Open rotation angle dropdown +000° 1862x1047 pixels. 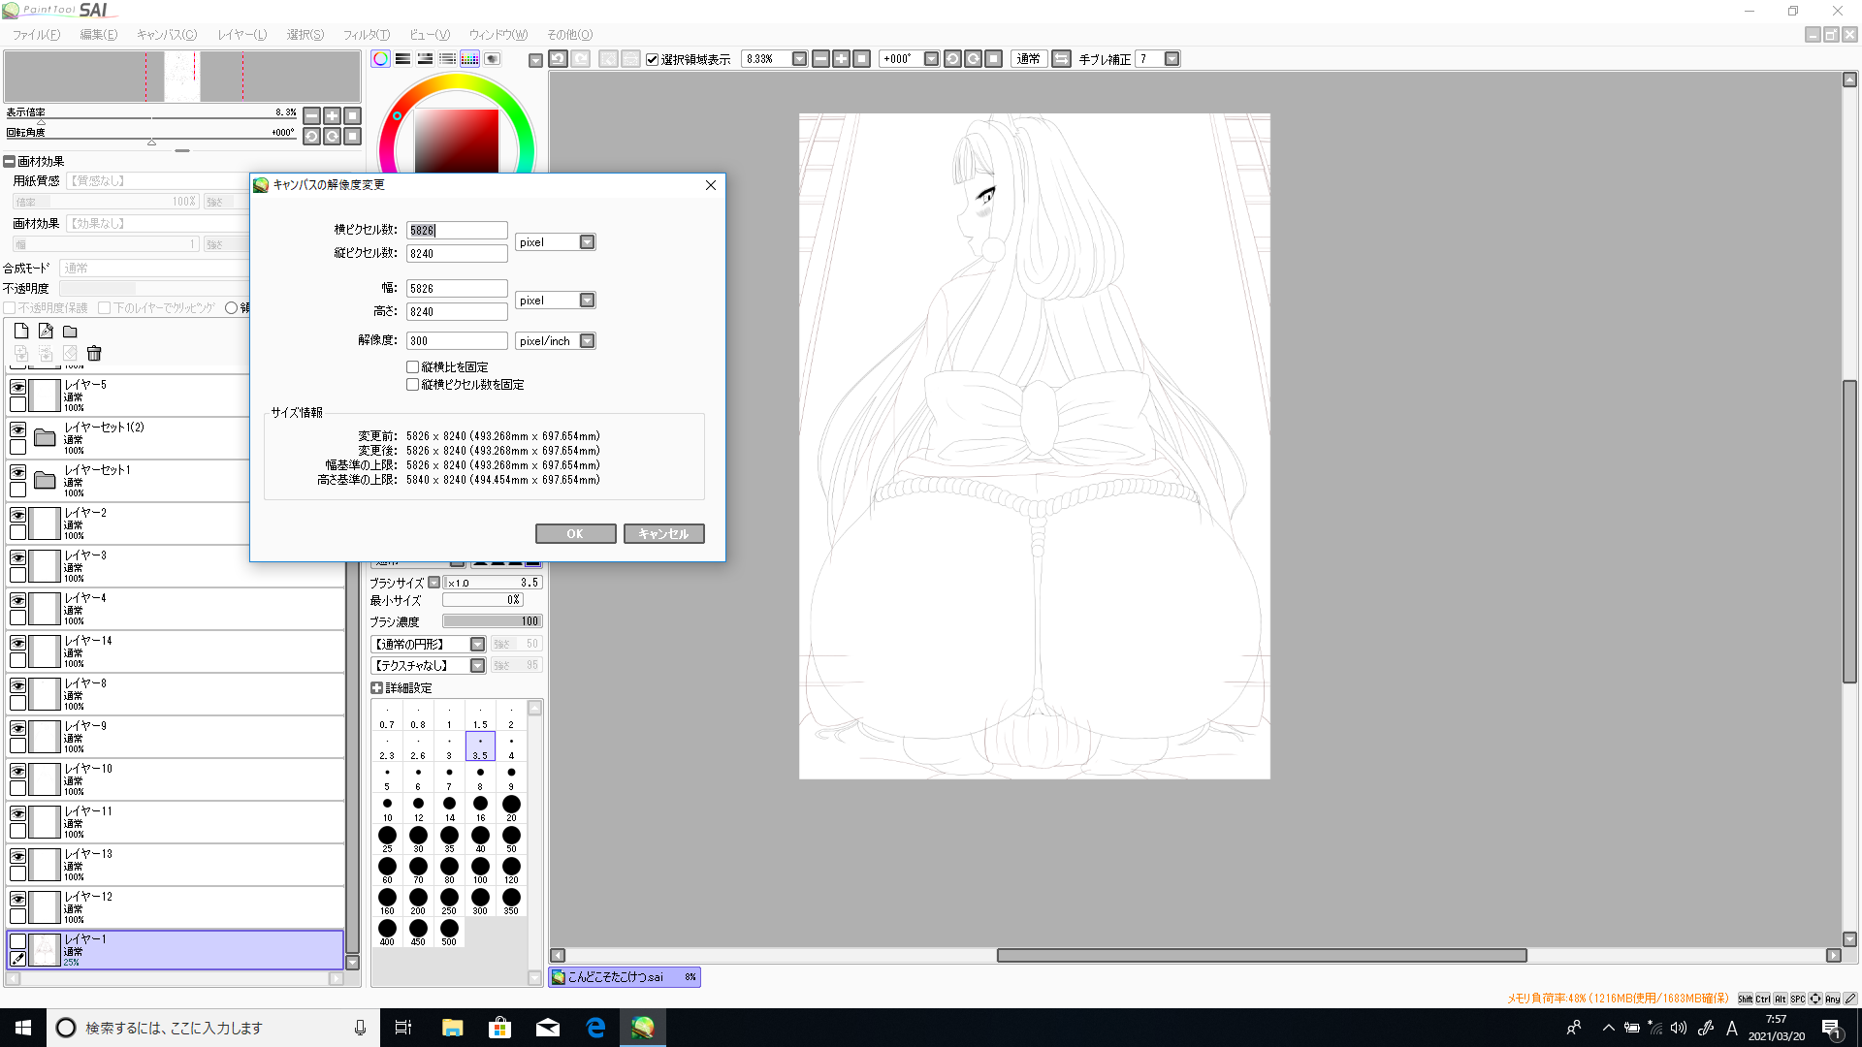click(x=931, y=59)
